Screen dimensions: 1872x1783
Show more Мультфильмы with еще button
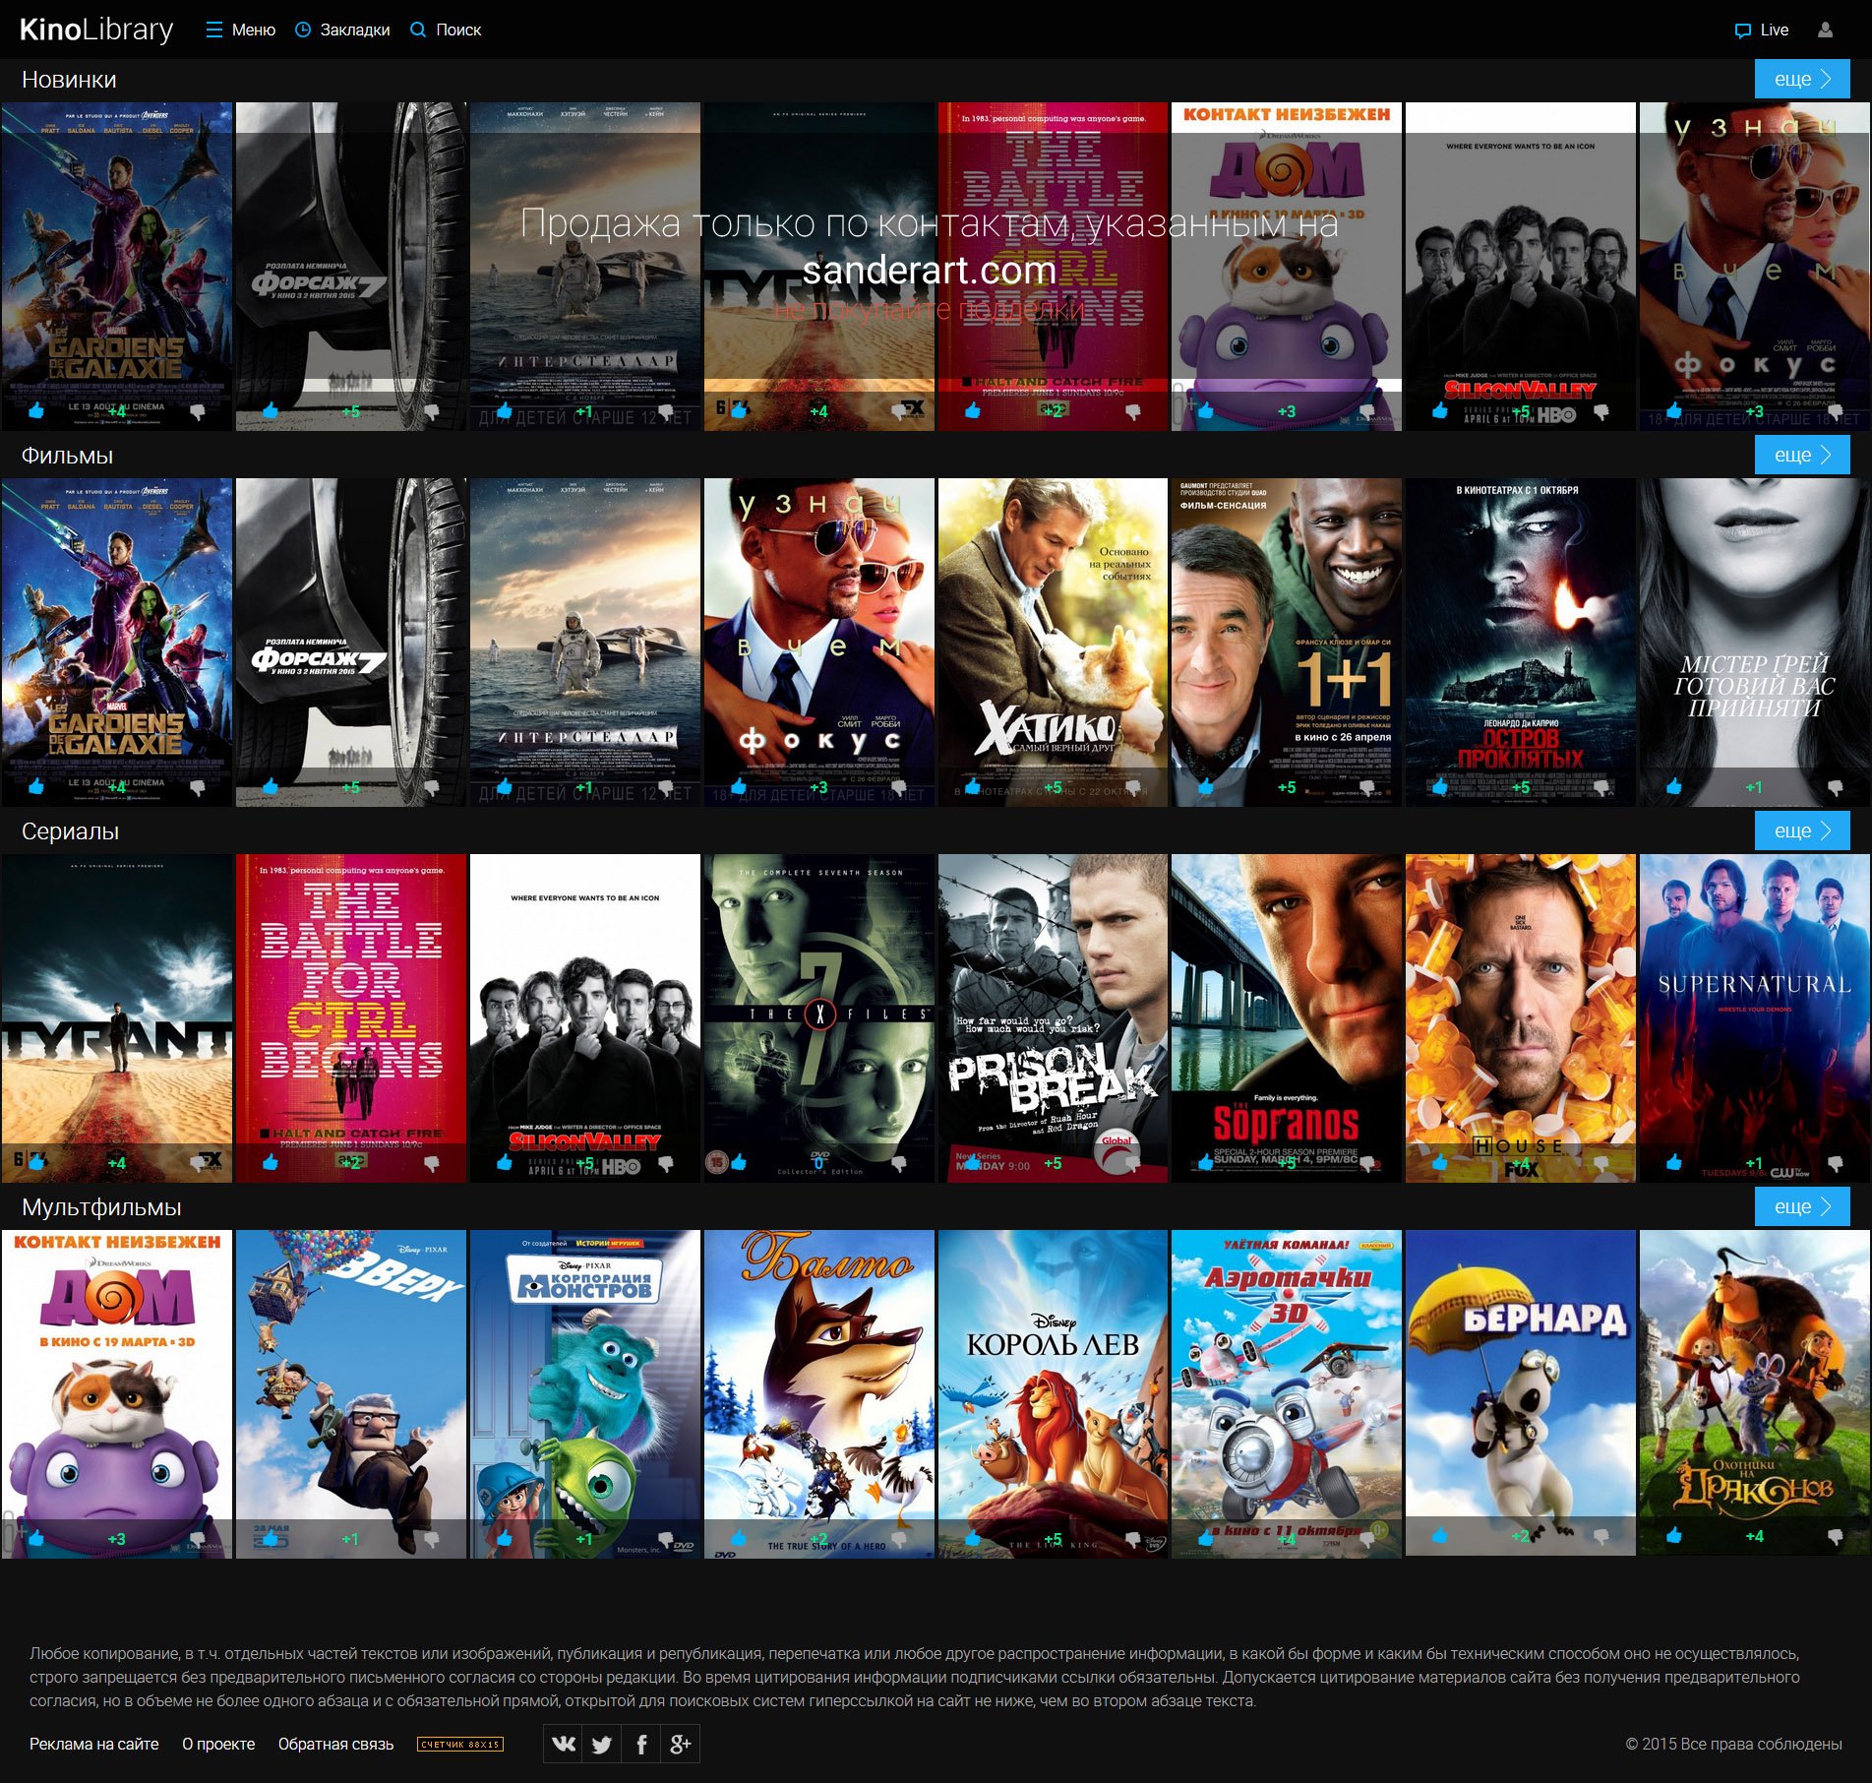click(x=1801, y=1206)
